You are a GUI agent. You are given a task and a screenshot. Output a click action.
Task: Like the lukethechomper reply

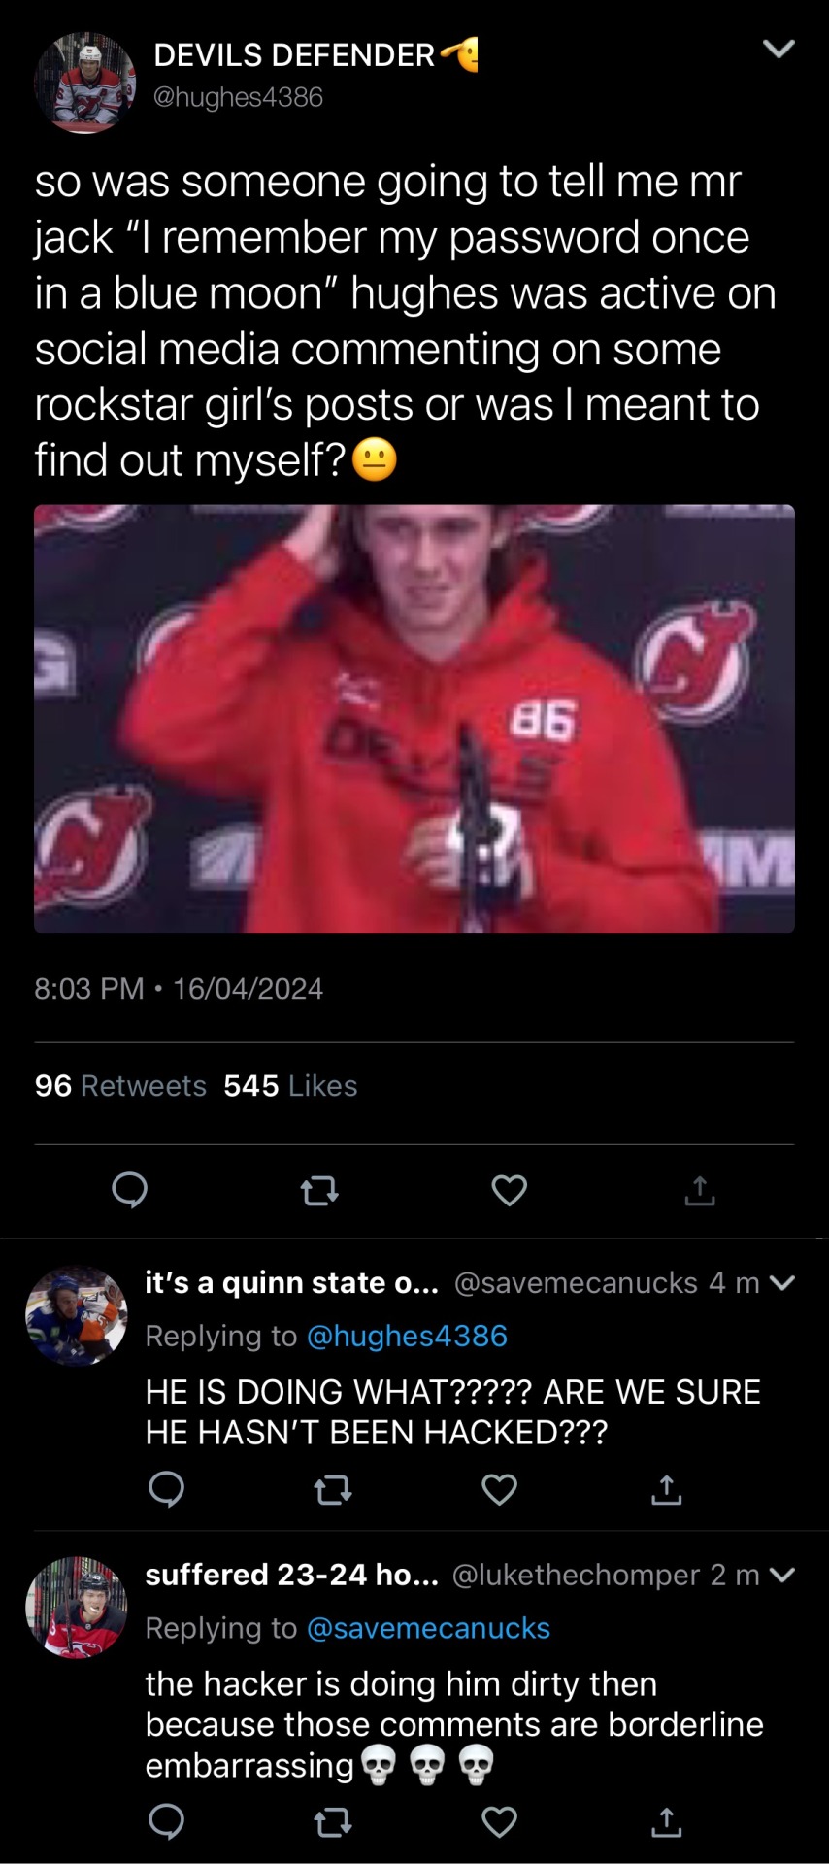[x=499, y=1823]
